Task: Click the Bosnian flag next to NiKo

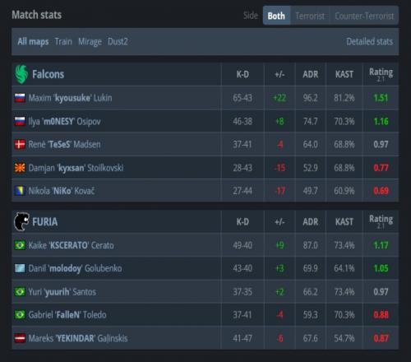Action: click(x=20, y=191)
